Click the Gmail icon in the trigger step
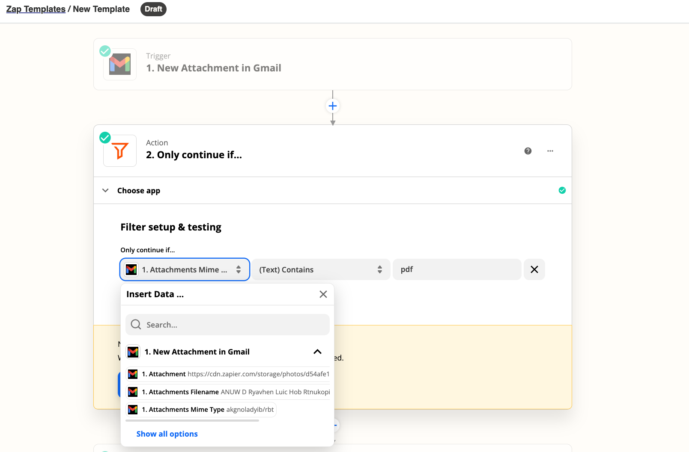This screenshot has height=452, width=689. (120, 64)
